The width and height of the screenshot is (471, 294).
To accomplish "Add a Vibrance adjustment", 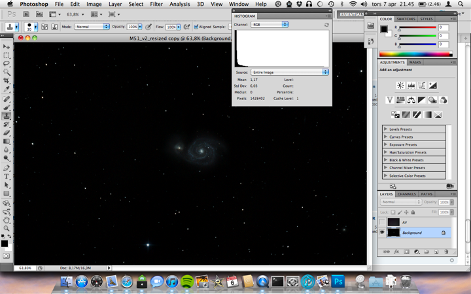I will (390, 100).
